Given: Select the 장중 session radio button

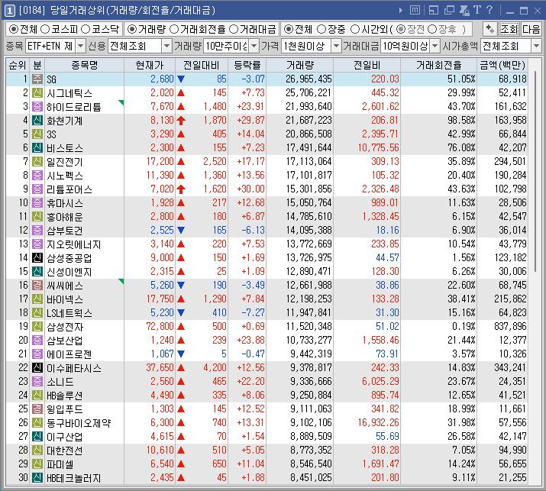Looking at the screenshot, I should click(x=321, y=29).
